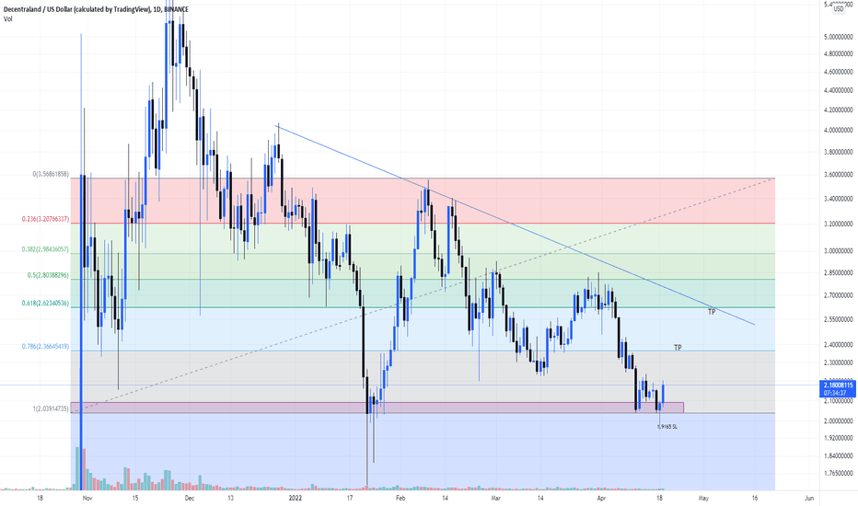Select the Fibonacci 0.786(2.36645419) level label
This screenshot has height=506, width=858.
point(45,346)
